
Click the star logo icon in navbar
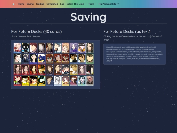(x=13, y=4)
